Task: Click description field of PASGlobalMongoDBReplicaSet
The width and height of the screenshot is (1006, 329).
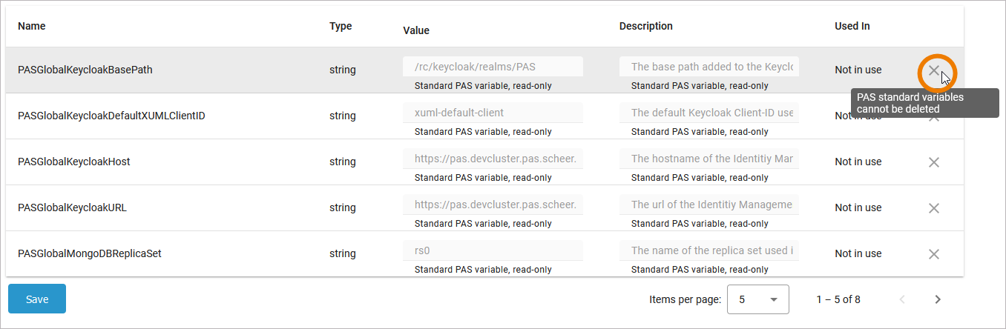Action: [709, 250]
